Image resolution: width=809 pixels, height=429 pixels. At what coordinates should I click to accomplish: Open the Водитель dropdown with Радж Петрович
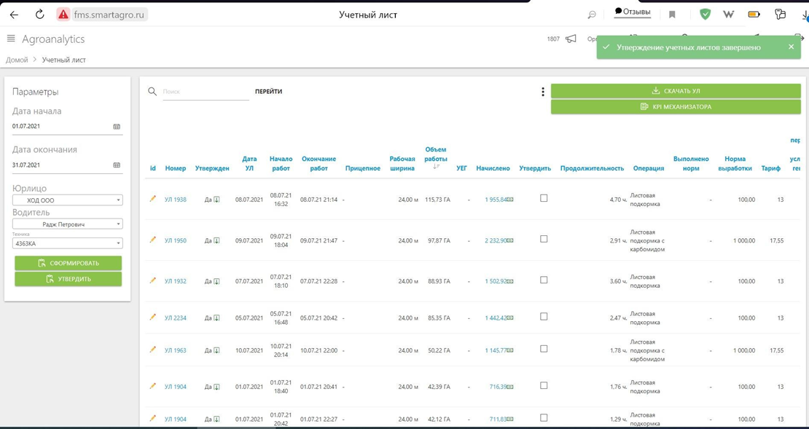(68, 224)
